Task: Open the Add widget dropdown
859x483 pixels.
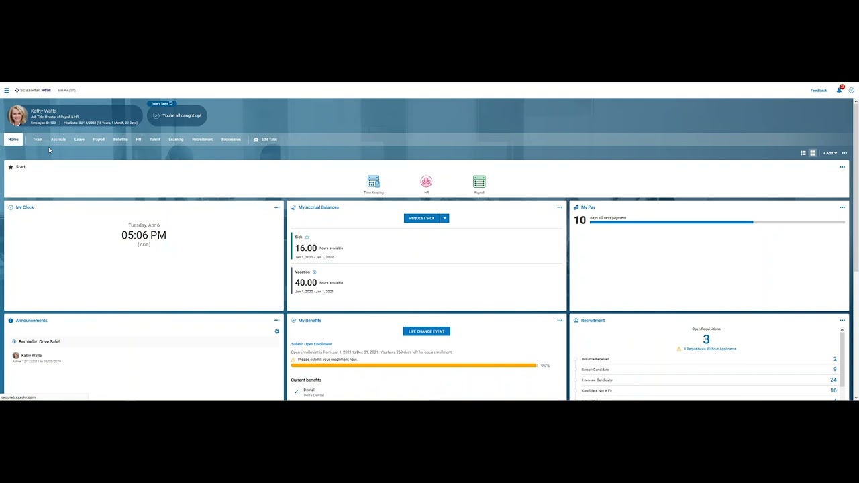Action: tap(830, 153)
